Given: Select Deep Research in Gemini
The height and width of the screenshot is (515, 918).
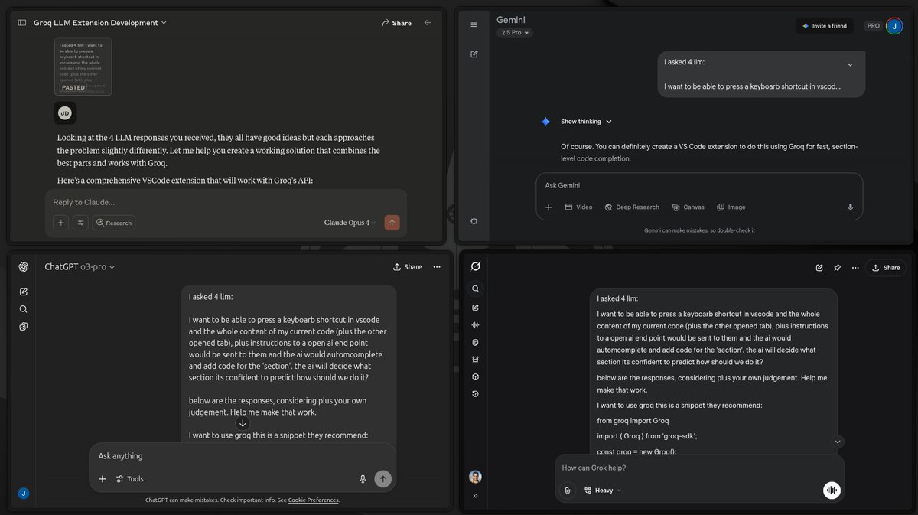Looking at the screenshot, I should tap(631, 207).
